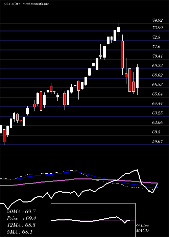This screenshot has width=169, height=237.
Task: Click the 50MA : 69.7 reading
Action: pos(21,212)
